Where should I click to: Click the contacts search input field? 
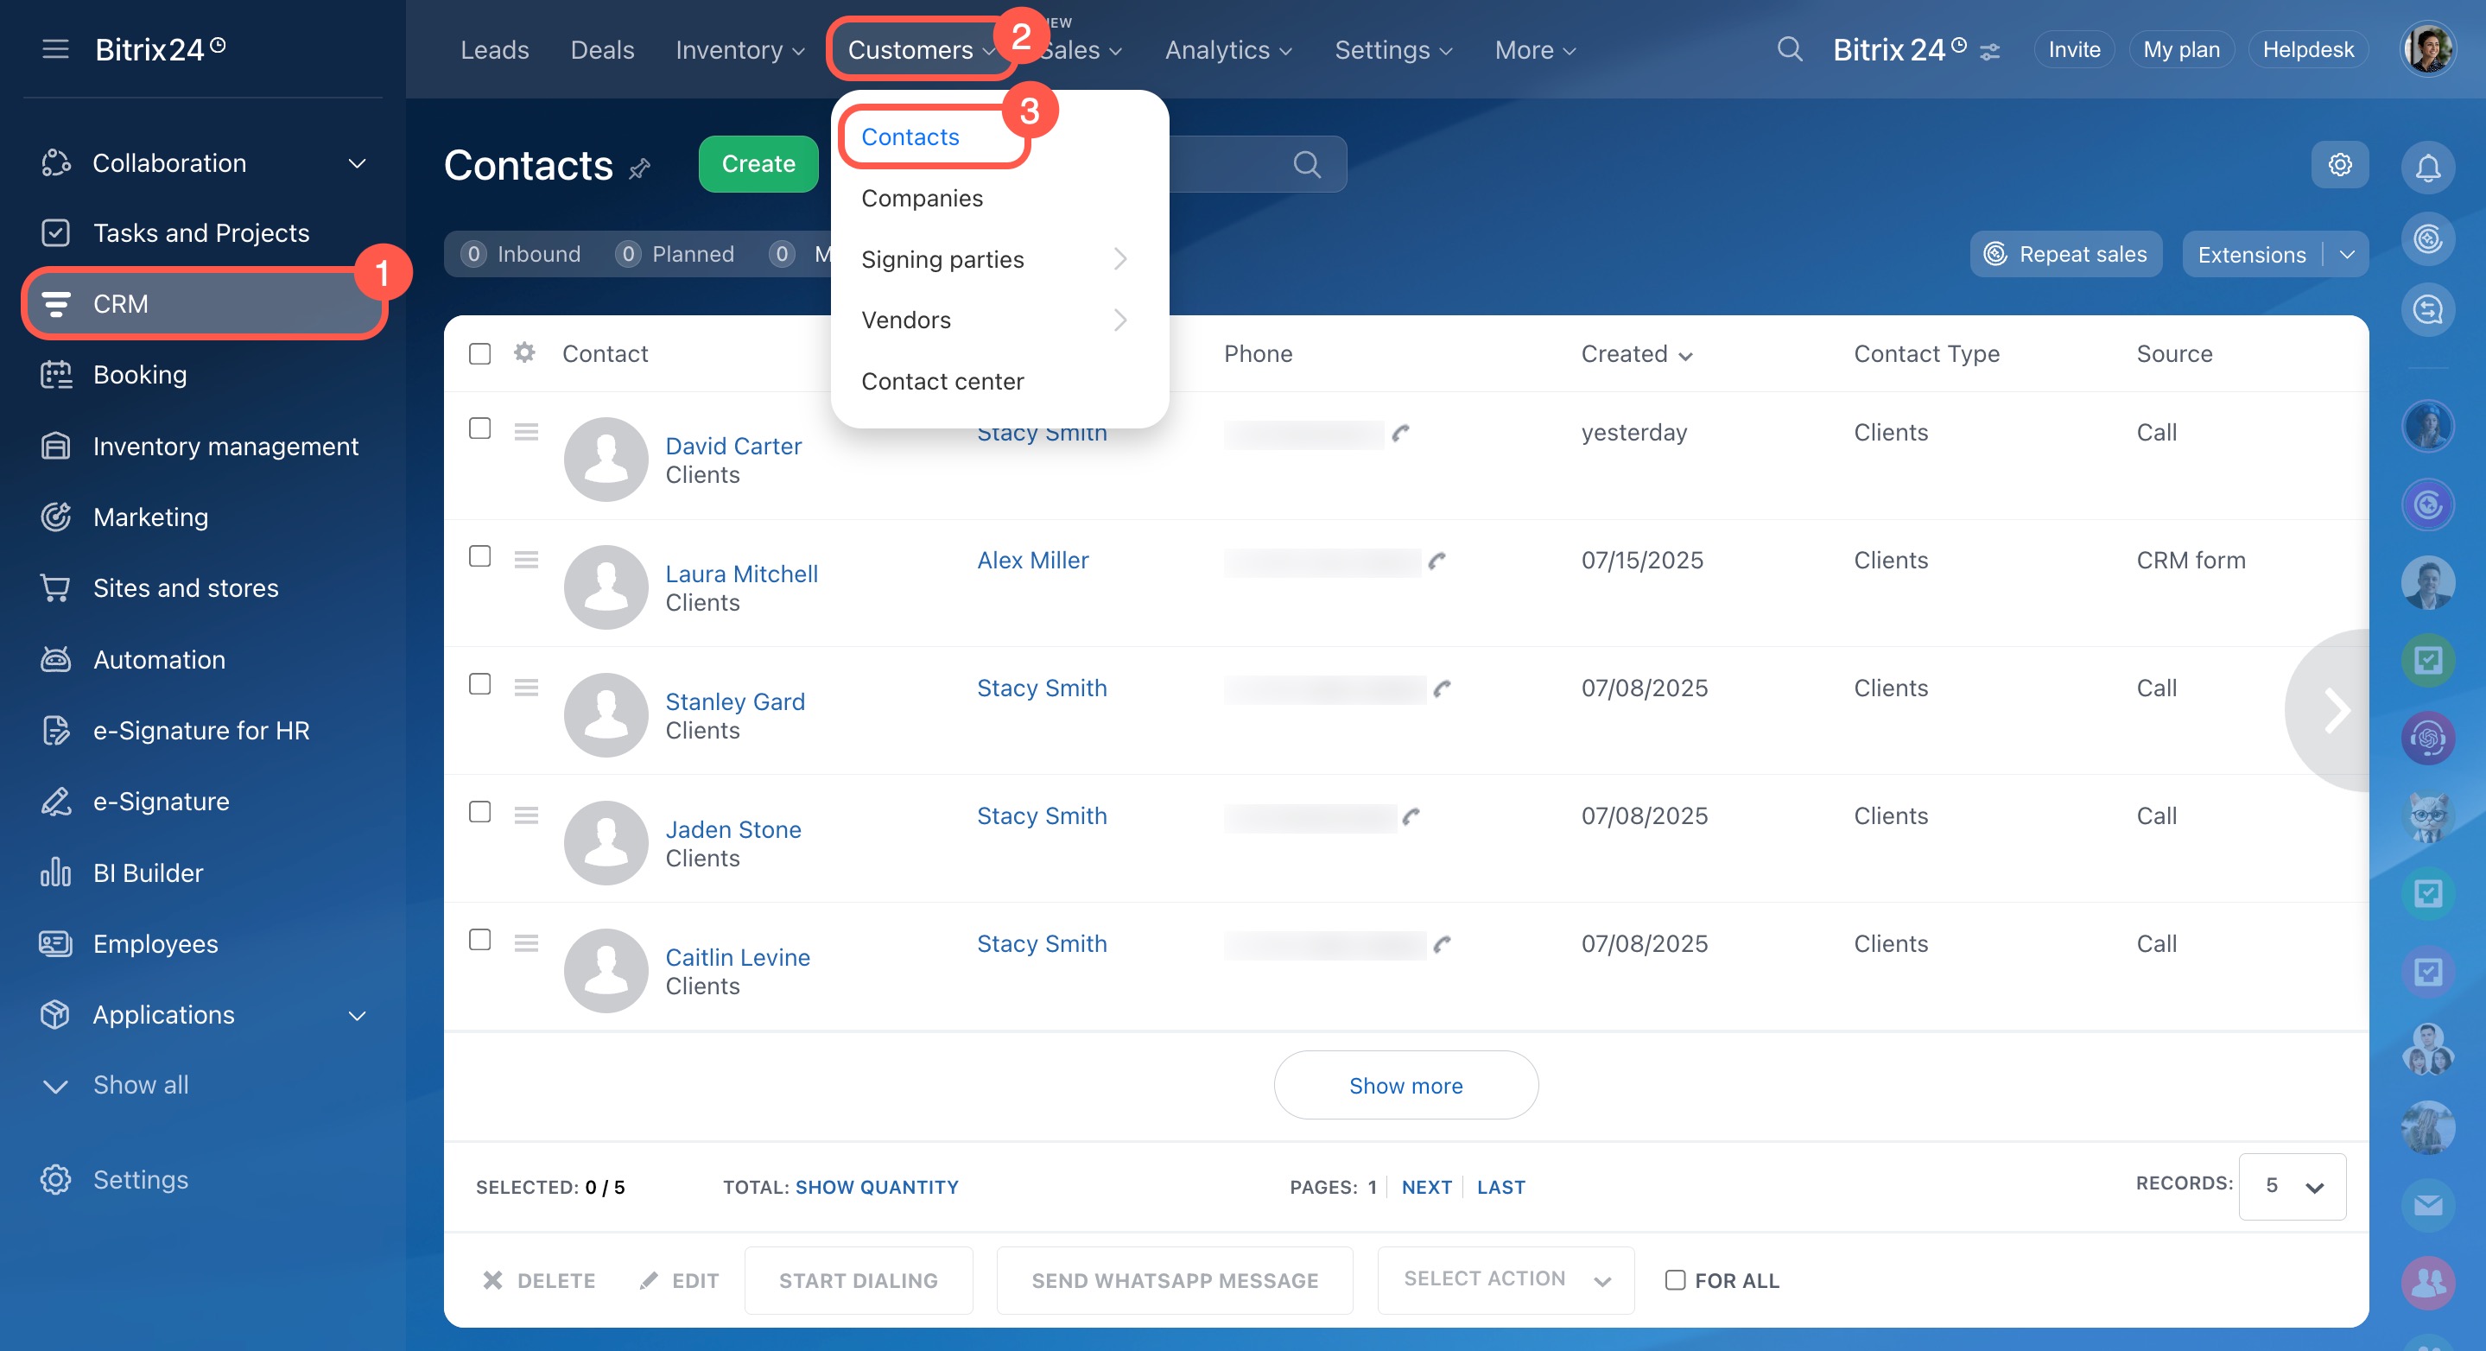[x=1226, y=164]
